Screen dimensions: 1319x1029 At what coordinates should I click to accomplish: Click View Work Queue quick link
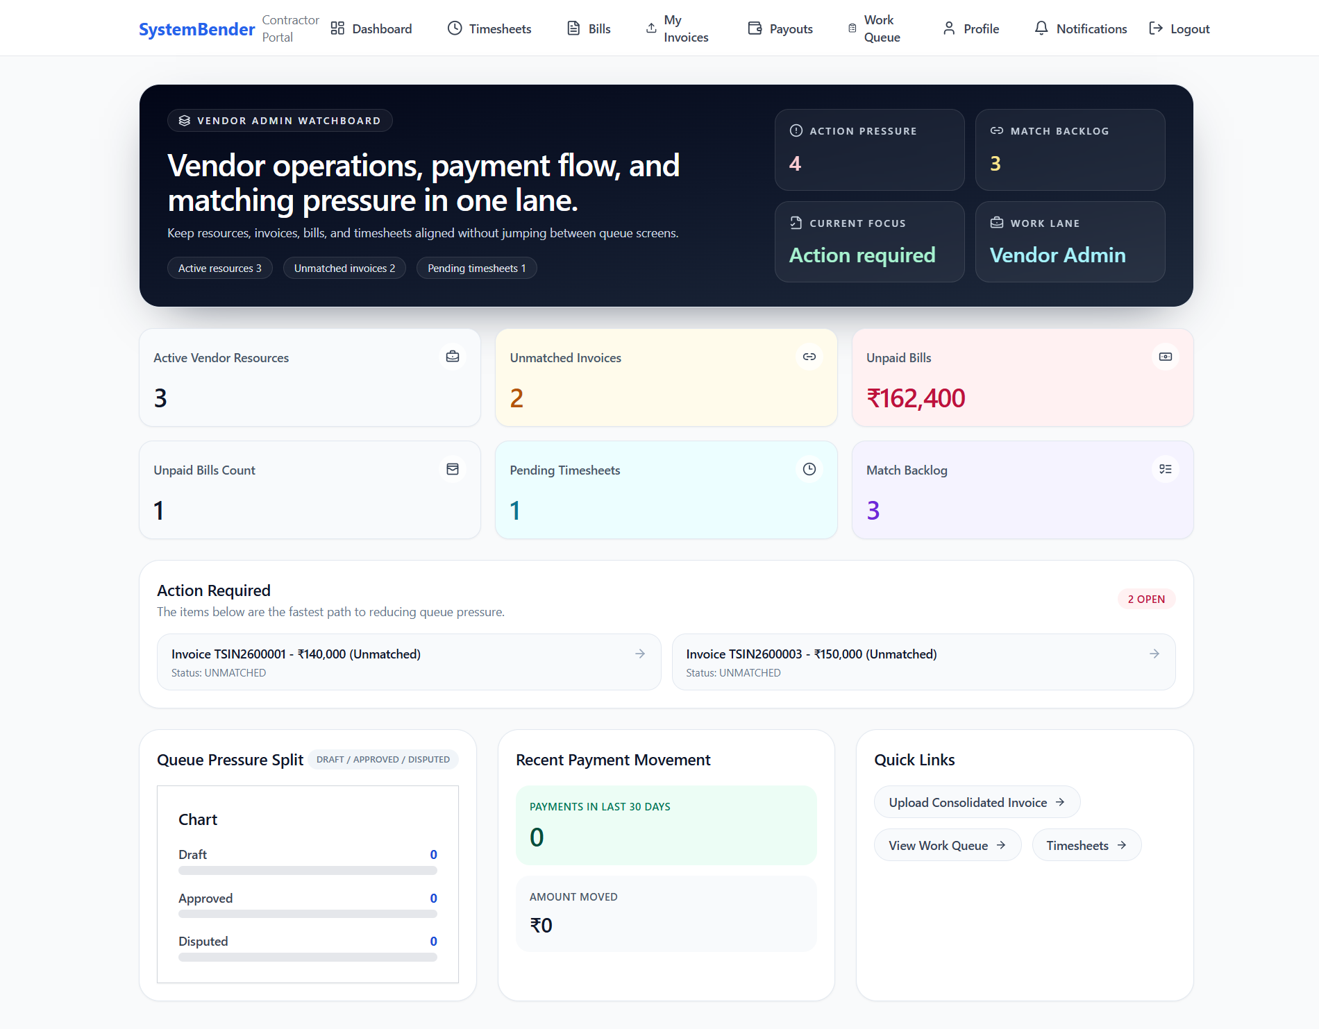click(948, 845)
